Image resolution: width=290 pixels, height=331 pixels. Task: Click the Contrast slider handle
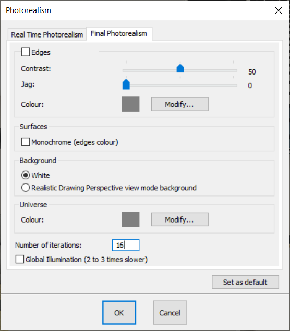[x=180, y=68]
